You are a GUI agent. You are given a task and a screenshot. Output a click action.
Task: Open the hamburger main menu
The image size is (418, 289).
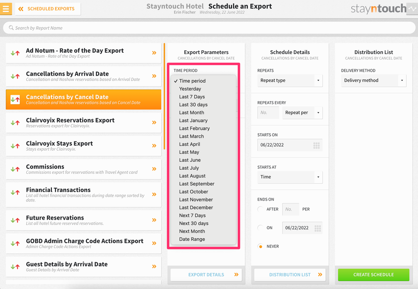[x=6, y=9]
